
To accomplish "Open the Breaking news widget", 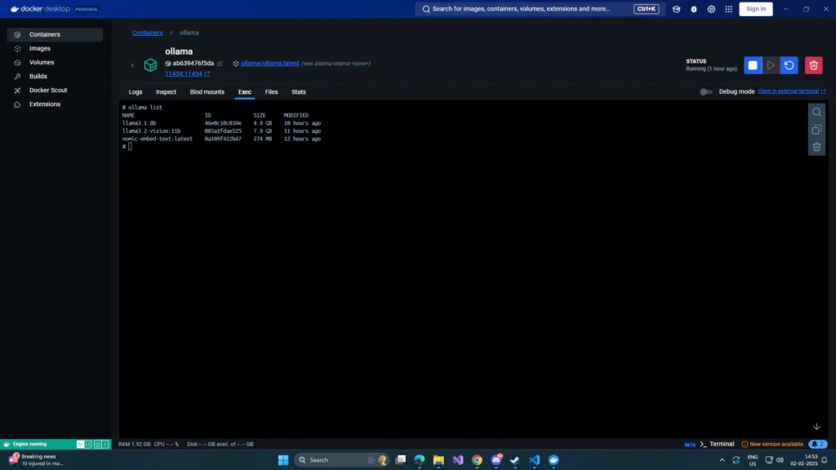I will (x=36, y=460).
